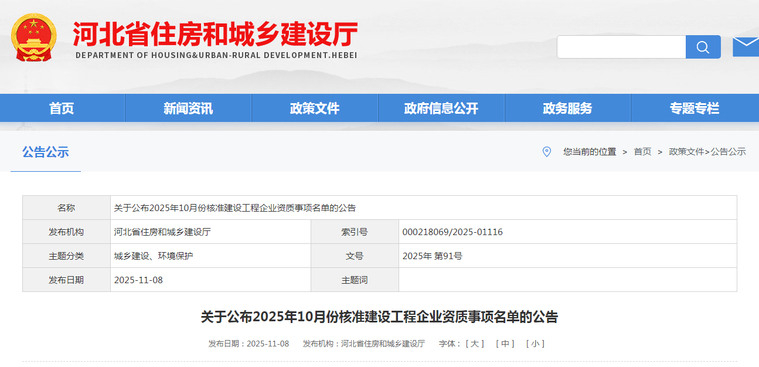Image resolution: width=759 pixels, height=367 pixels.
Task: Click the location pin icon
Action: [546, 152]
